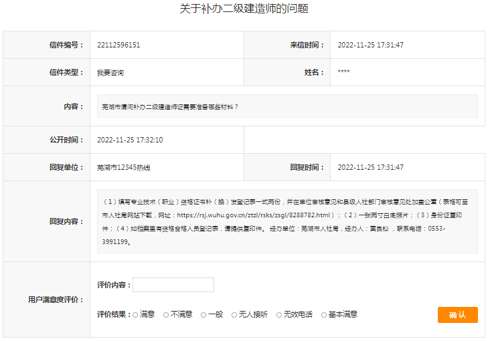Pick the 无人接听 radio option
This screenshot has width=488, height=341.
234,315
